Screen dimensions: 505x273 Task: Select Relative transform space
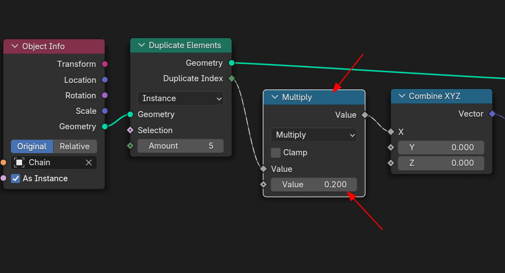coord(75,146)
